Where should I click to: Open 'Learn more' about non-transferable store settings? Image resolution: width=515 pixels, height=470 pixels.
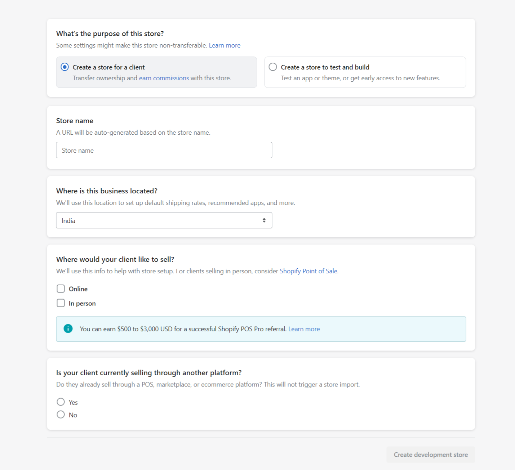click(x=225, y=45)
